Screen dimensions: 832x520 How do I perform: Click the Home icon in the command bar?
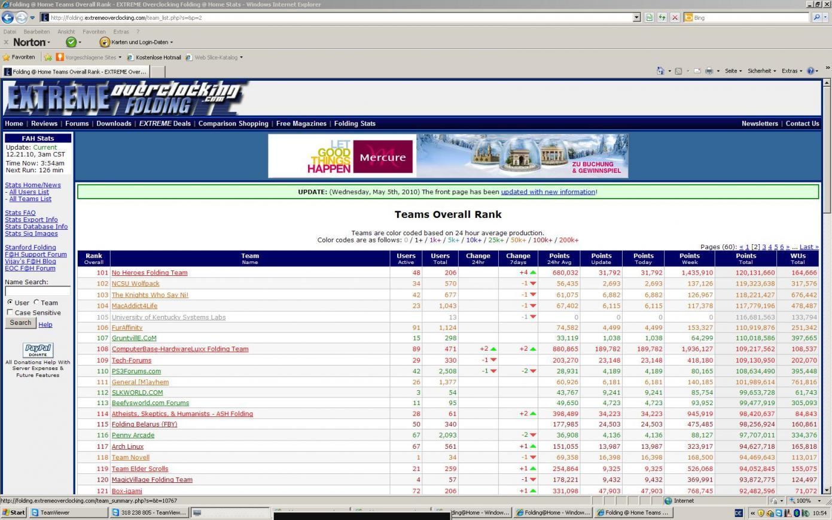660,71
